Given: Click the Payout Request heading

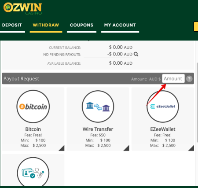Looking at the screenshot, I should point(21,79).
